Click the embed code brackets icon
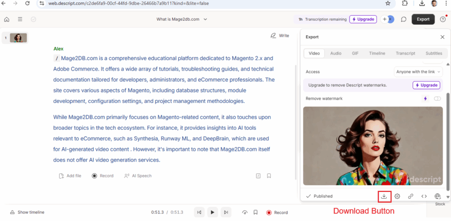The width and height of the screenshot is (451, 221). click(x=424, y=196)
